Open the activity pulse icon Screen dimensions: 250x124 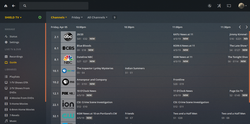(x=210, y=6)
